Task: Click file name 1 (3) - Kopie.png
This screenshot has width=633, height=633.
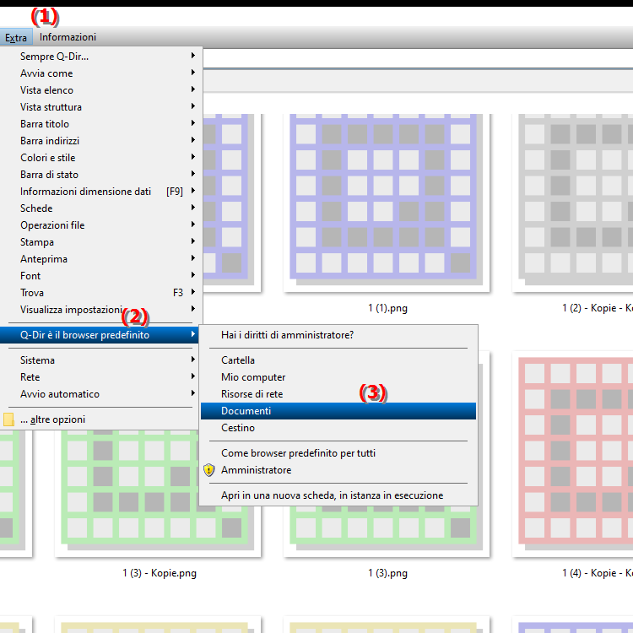Action: 160,573
